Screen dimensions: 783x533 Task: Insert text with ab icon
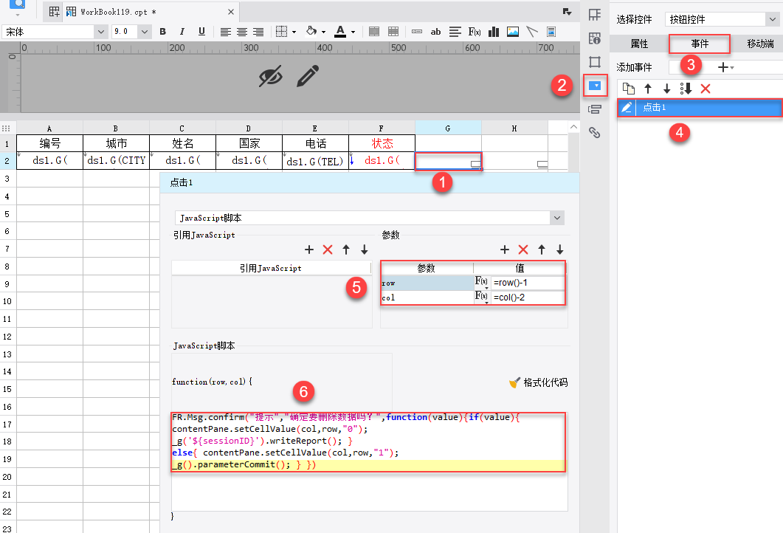pos(435,32)
